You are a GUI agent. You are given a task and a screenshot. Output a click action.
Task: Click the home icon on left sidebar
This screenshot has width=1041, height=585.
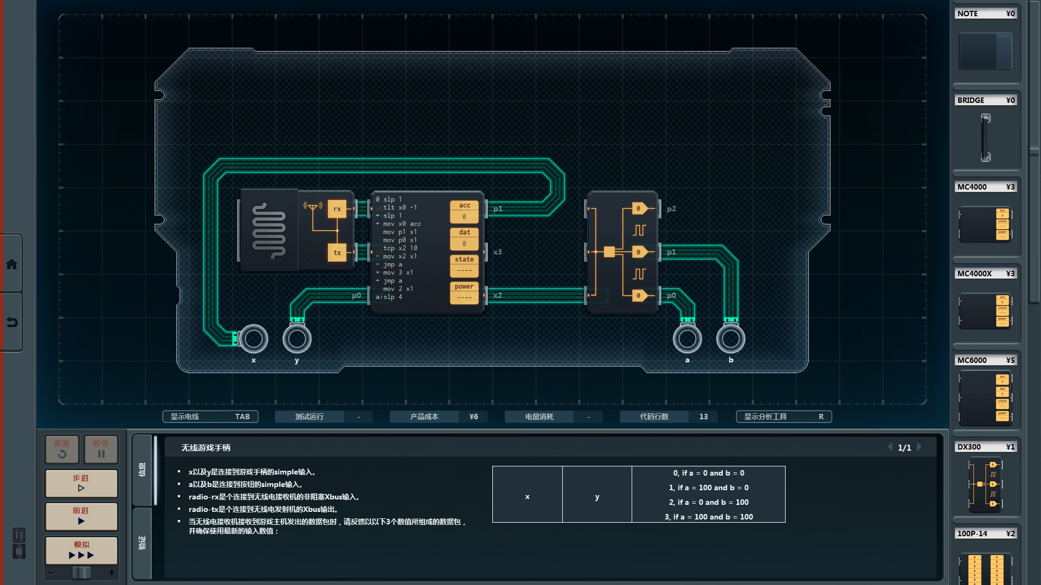click(11, 264)
